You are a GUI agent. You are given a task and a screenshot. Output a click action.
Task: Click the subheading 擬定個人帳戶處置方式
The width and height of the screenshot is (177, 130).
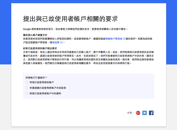(x=35, y=35)
